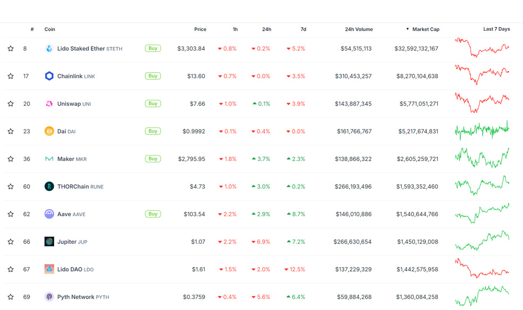523x310 pixels.
Task: Select Pyth Network price $0.3759
Action: [x=194, y=297]
